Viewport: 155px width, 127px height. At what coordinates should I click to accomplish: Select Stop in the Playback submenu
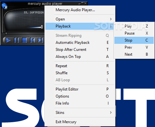pos(134,40)
